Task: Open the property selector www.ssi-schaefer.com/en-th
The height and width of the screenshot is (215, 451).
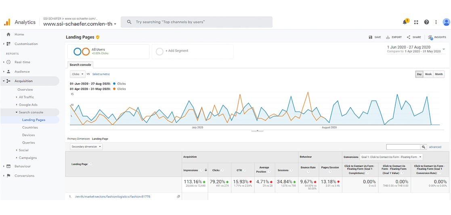Action: [80, 24]
